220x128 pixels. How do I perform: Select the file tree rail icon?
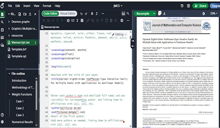coord(2,15)
